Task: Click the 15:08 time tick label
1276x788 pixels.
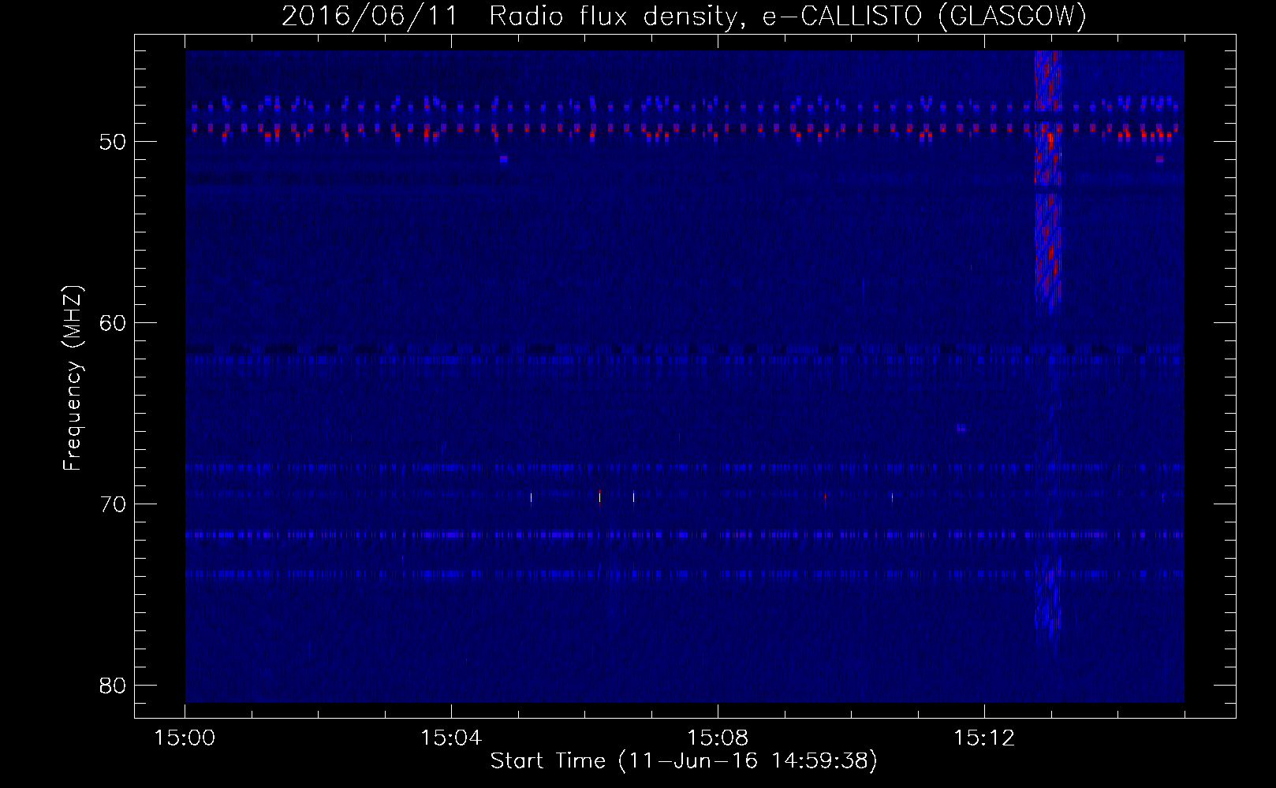Action: (x=718, y=738)
